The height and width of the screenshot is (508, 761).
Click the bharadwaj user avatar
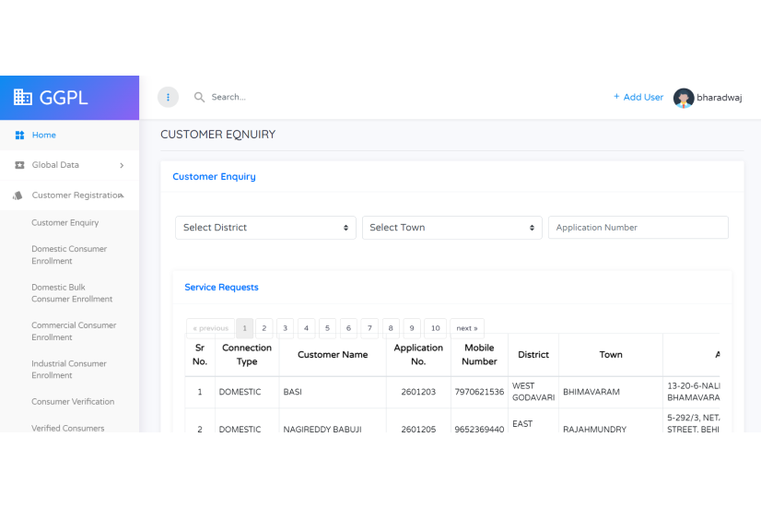click(x=684, y=98)
